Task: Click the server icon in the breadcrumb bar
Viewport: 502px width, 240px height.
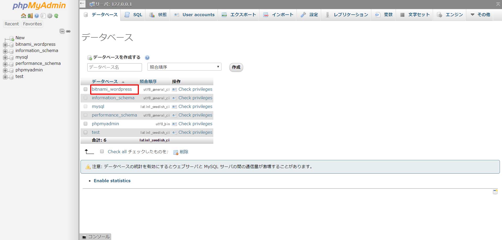Action: (92, 4)
